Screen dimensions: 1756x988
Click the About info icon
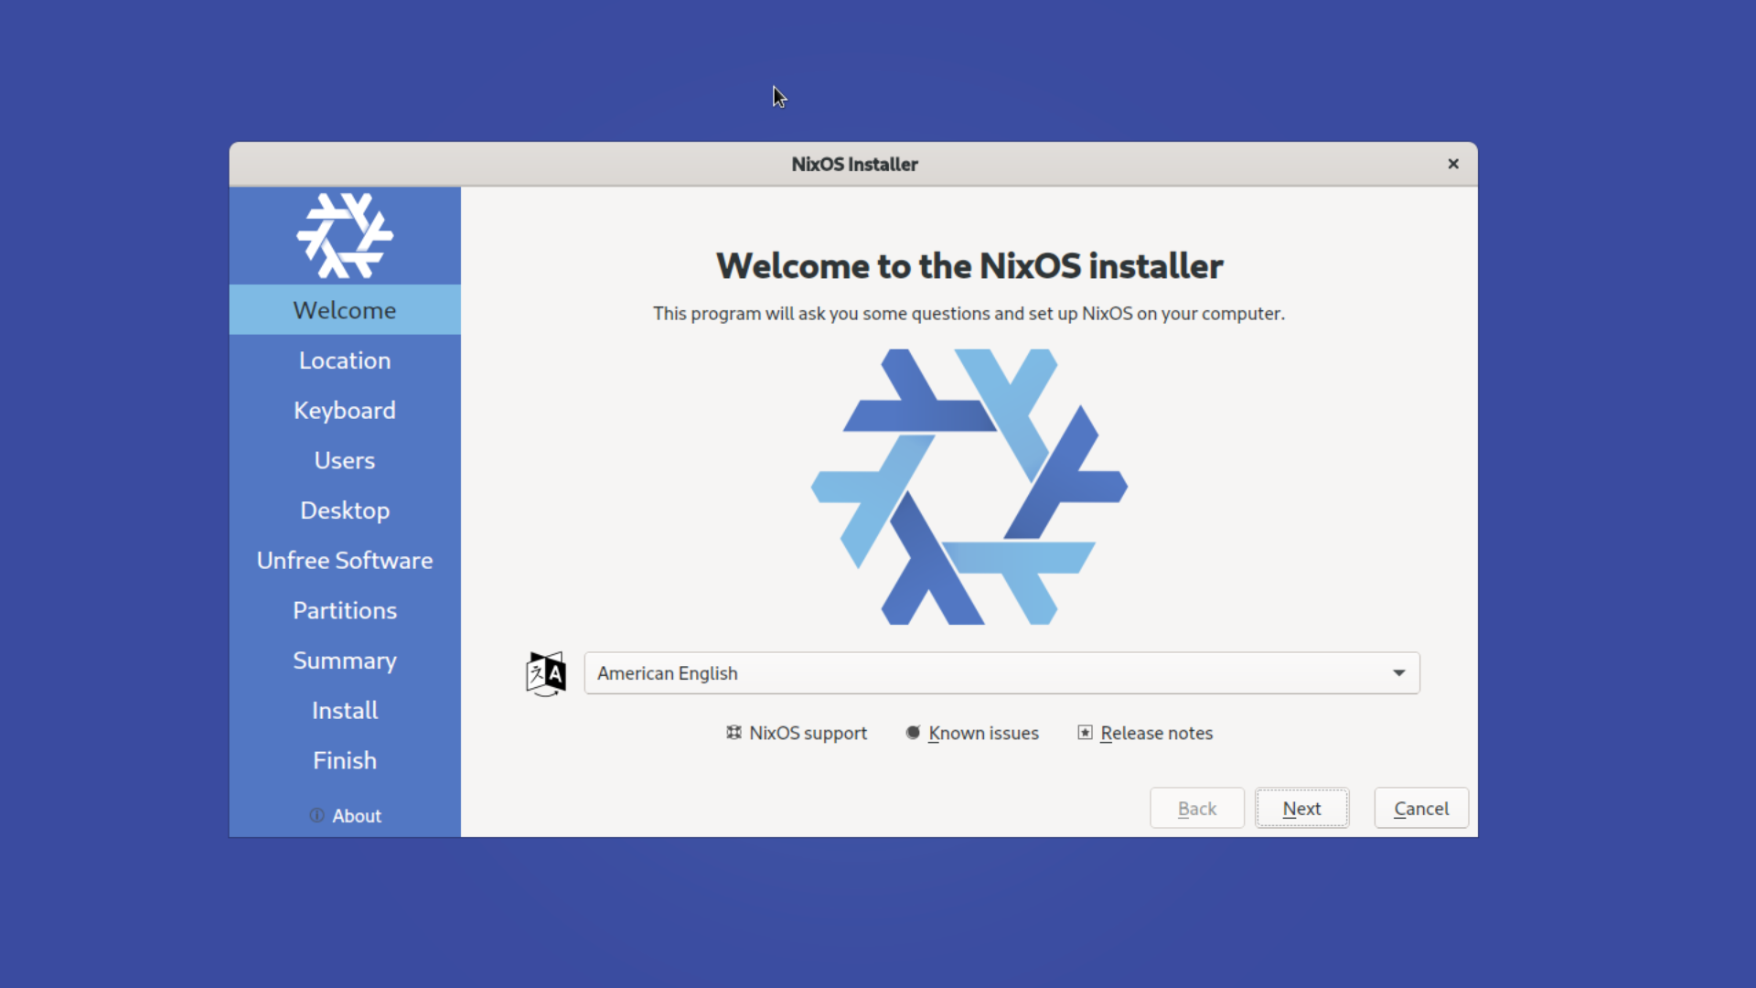(x=316, y=815)
